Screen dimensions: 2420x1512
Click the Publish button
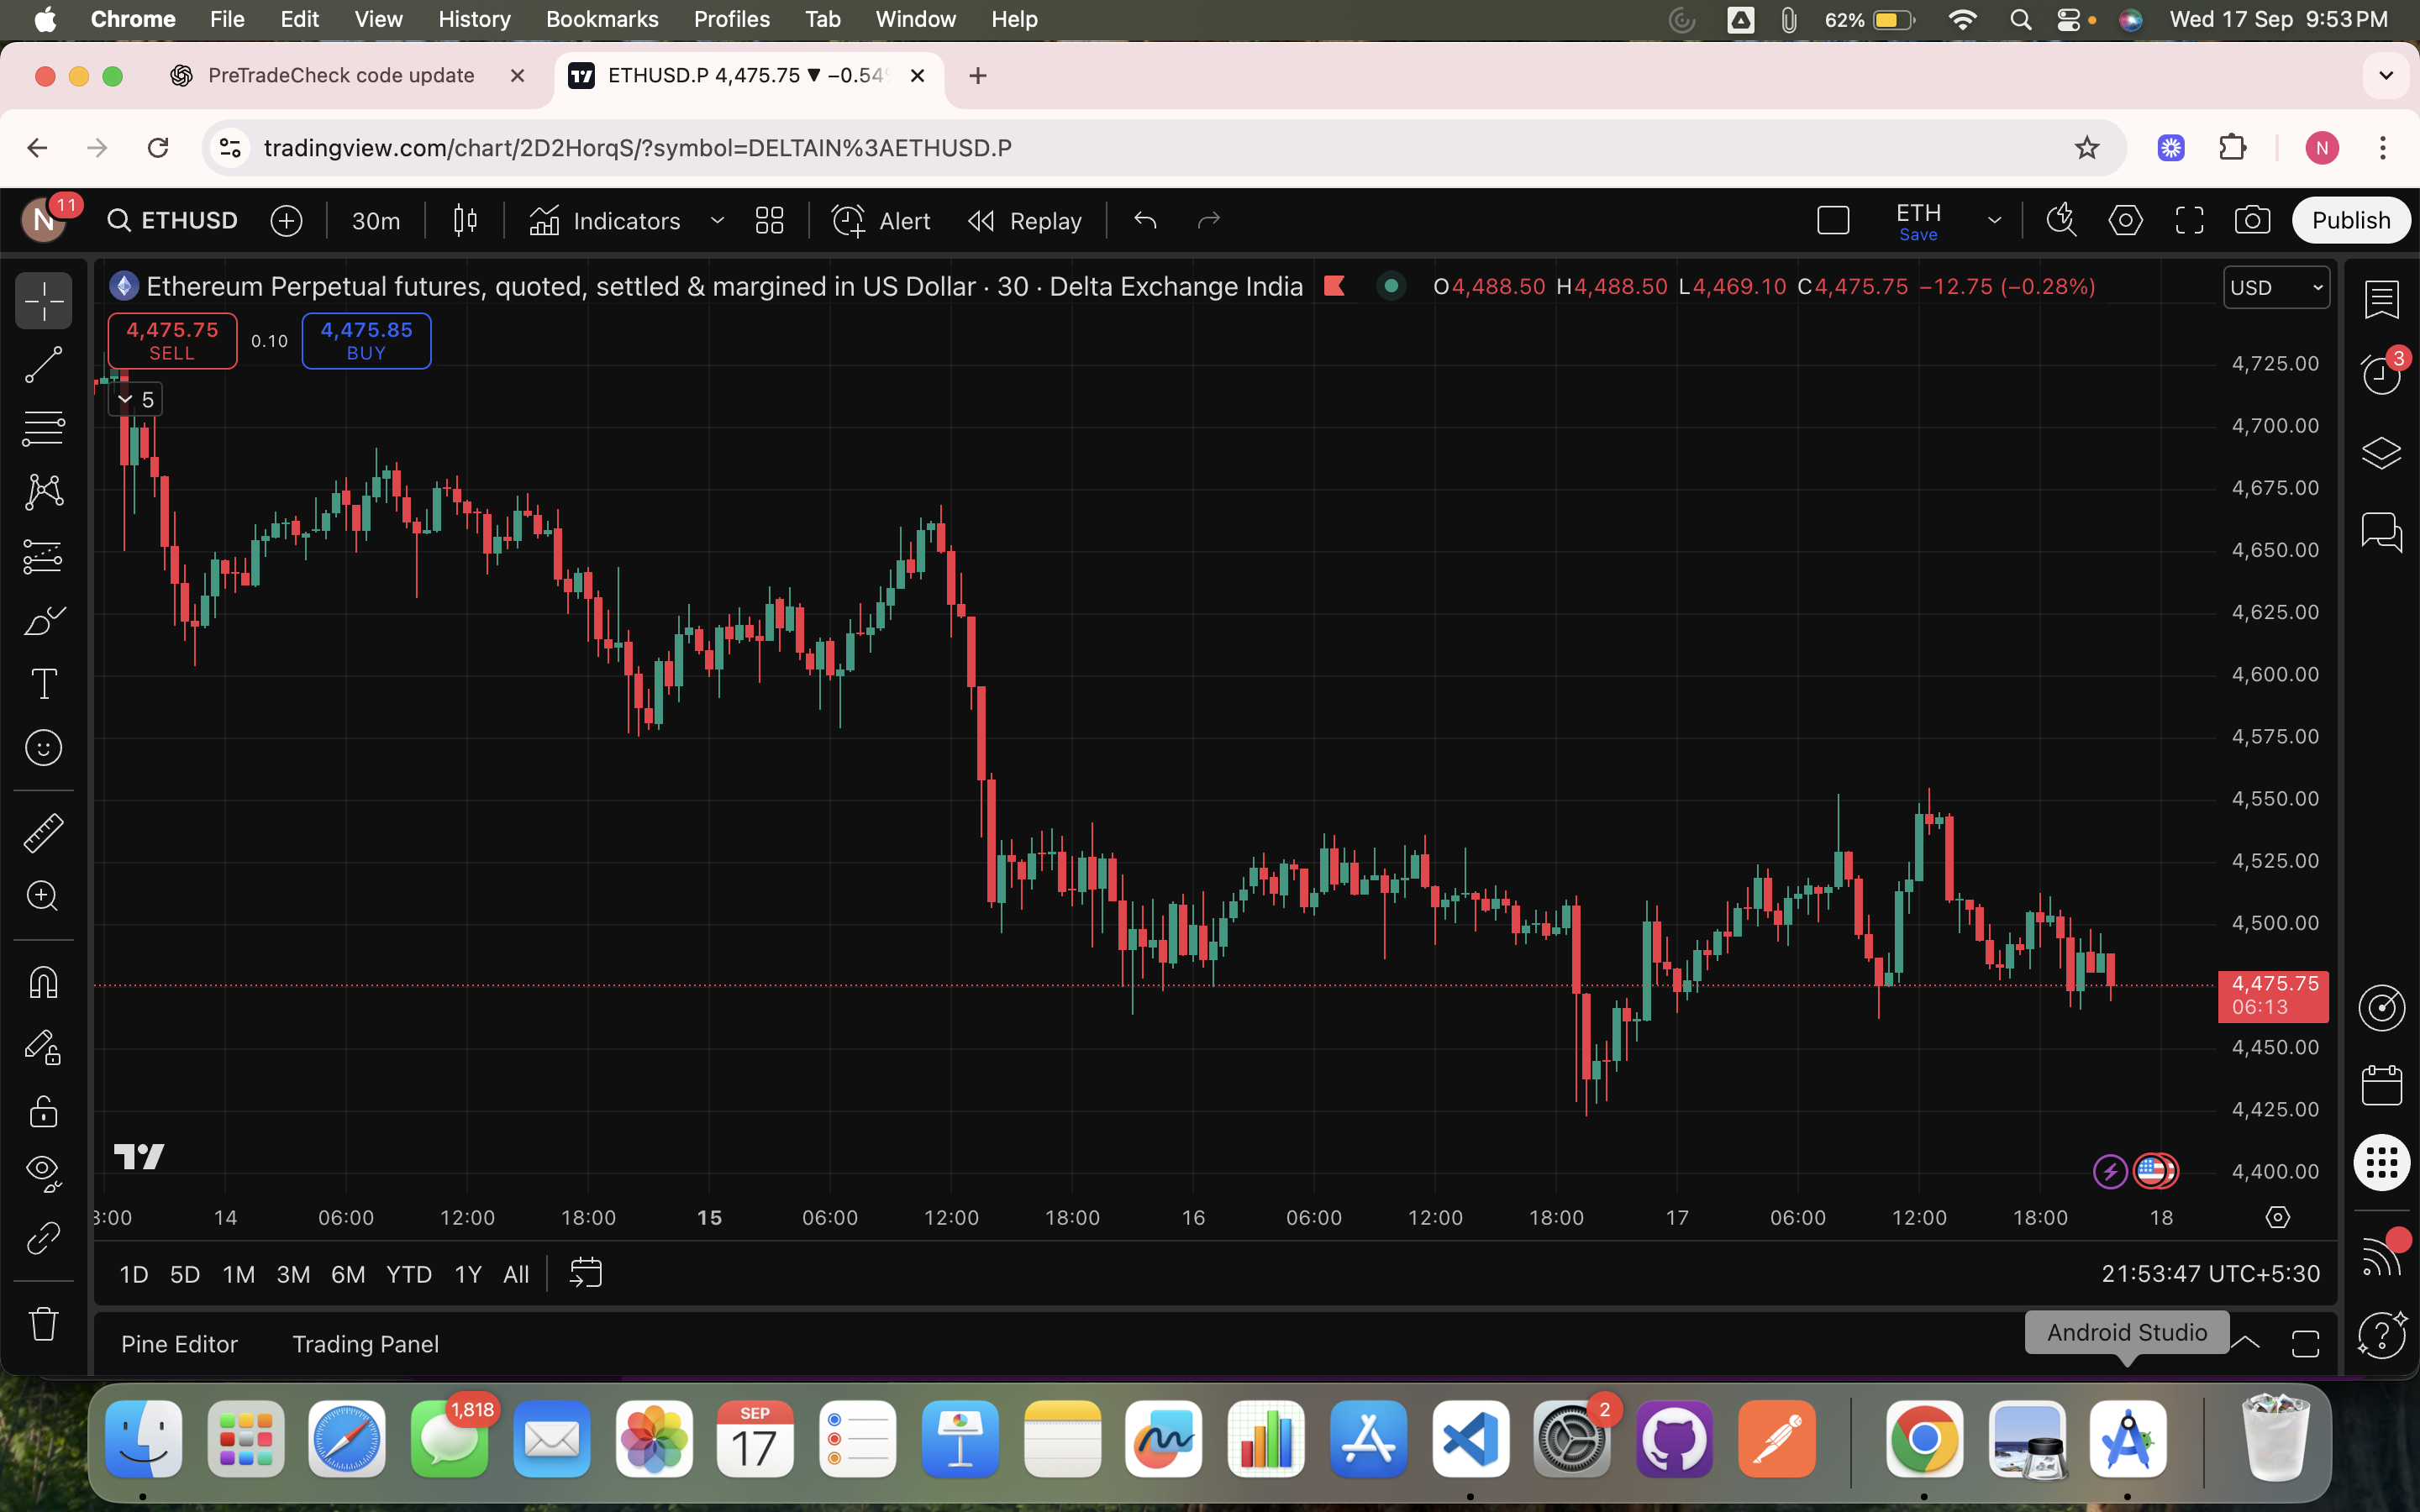point(2350,220)
